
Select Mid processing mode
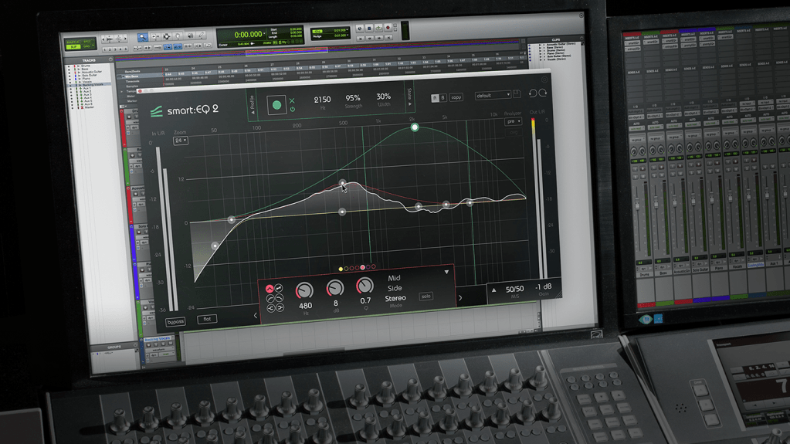click(394, 278)
